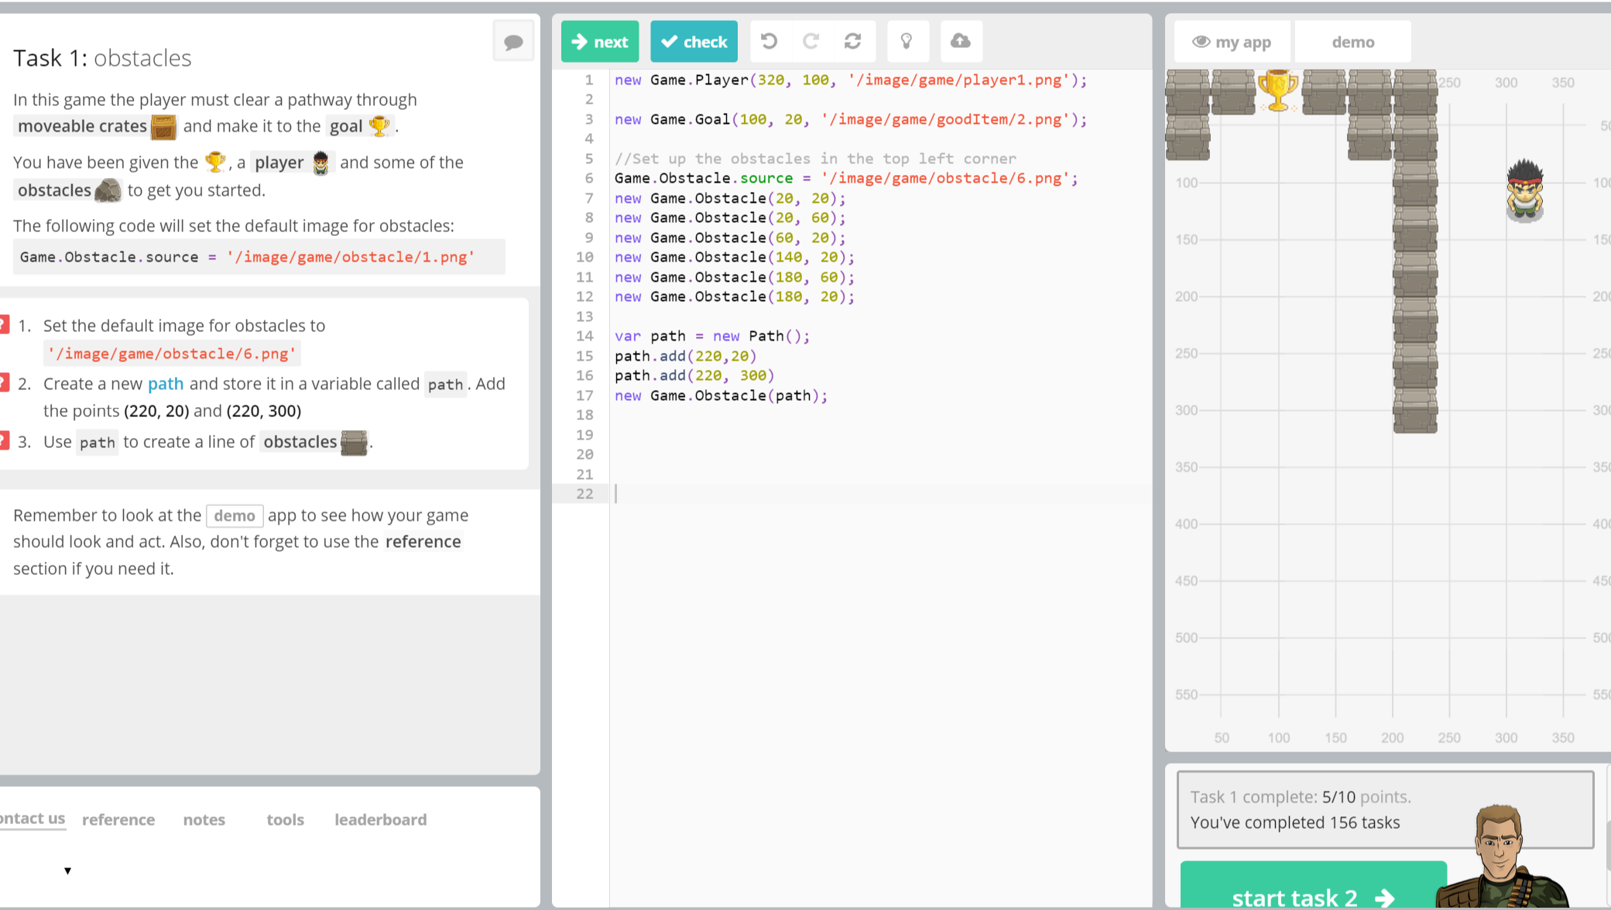Click the trophy goal in game preview

coord(1277,91)
